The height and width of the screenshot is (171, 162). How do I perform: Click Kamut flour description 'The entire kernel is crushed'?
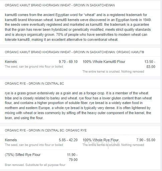pyautogui.click(x=113, y=72)
